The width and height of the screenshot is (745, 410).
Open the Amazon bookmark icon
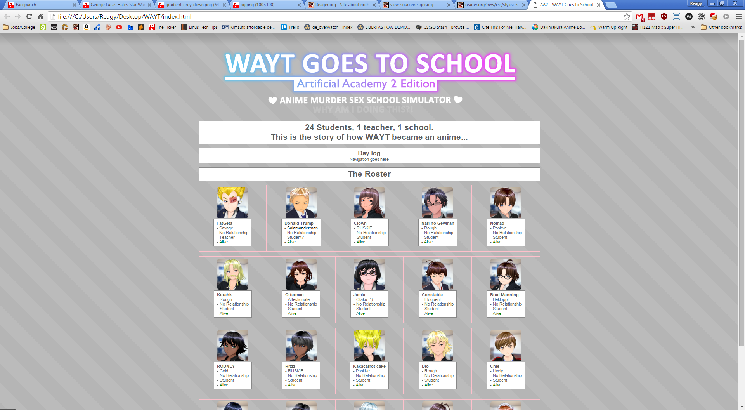[87, 27]
